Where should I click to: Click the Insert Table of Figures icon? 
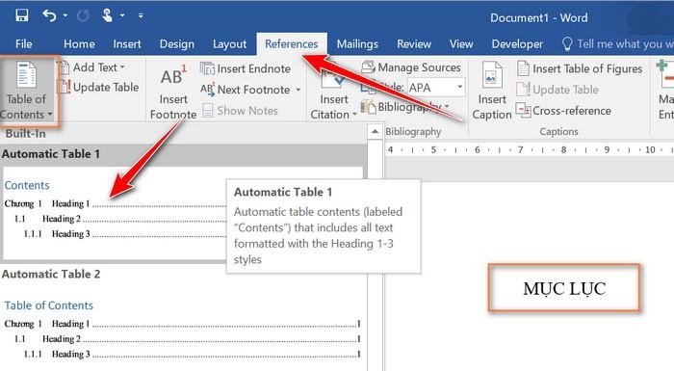point(523,68)
